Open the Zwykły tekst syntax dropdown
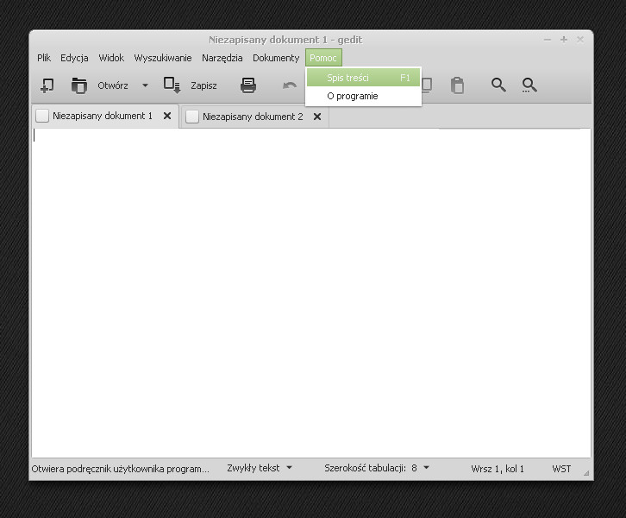Viewport: 626px width, 518px height. [260, 468]
